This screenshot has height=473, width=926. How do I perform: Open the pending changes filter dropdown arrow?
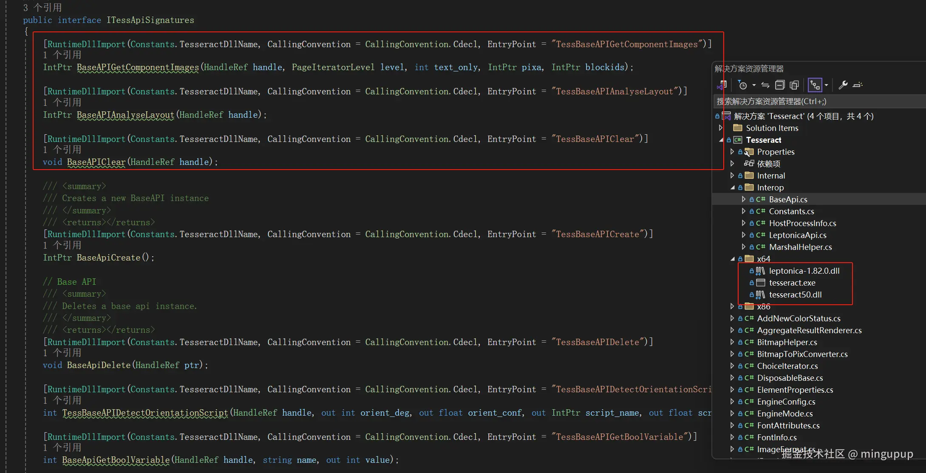point(754,85)
